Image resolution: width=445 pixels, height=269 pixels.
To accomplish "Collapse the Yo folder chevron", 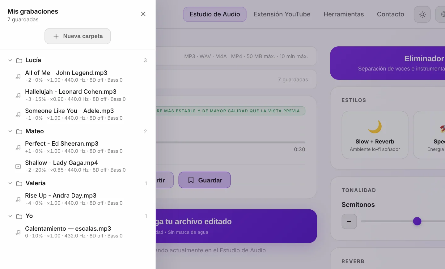I will [10, 216].
